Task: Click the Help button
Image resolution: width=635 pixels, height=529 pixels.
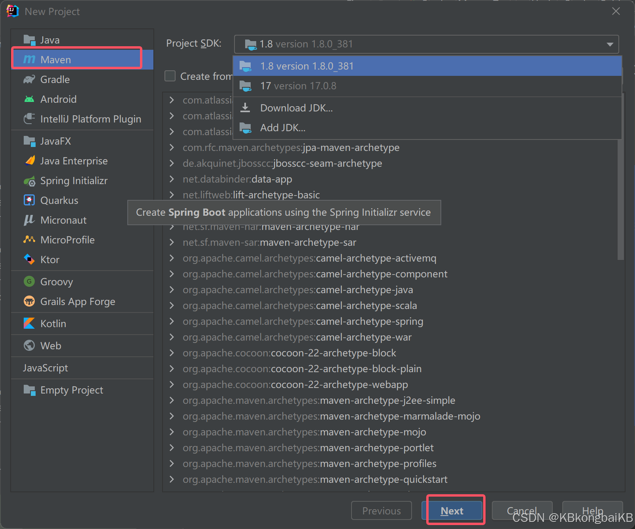Action: (592, 511)
